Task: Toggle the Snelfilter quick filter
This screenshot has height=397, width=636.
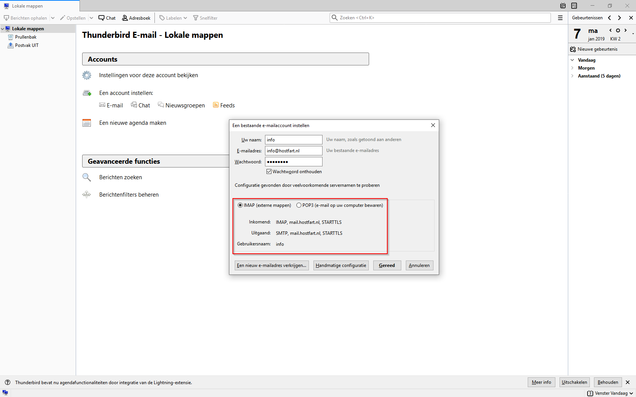Action: pos(205,18)
